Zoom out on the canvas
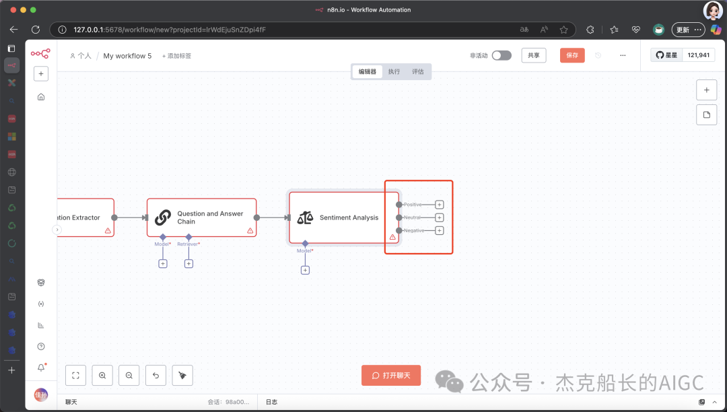Viewport: 727px width, 412px height. 129,376
